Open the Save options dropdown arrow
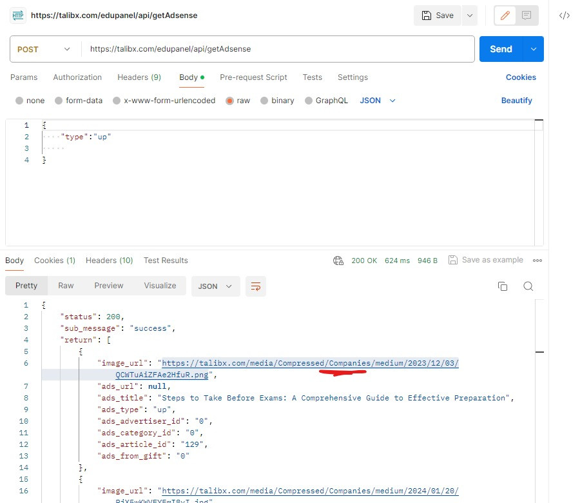Viewport: 580px width, 503px height. point(470,15)
